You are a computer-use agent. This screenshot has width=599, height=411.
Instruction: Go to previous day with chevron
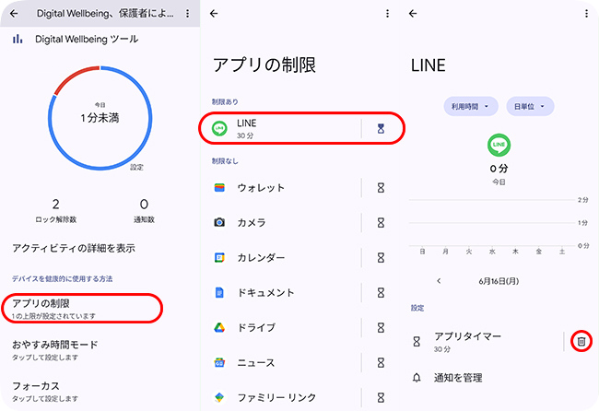439,281
